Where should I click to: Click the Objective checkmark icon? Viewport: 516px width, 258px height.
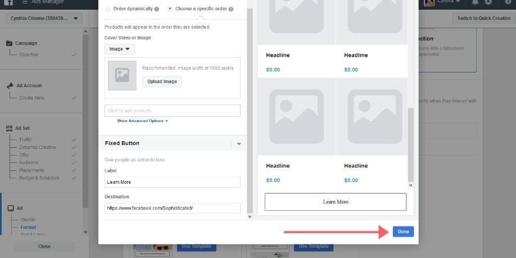(74, 55)
